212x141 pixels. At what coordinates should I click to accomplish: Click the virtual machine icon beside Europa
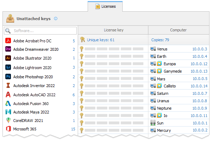tap(159, 63)
